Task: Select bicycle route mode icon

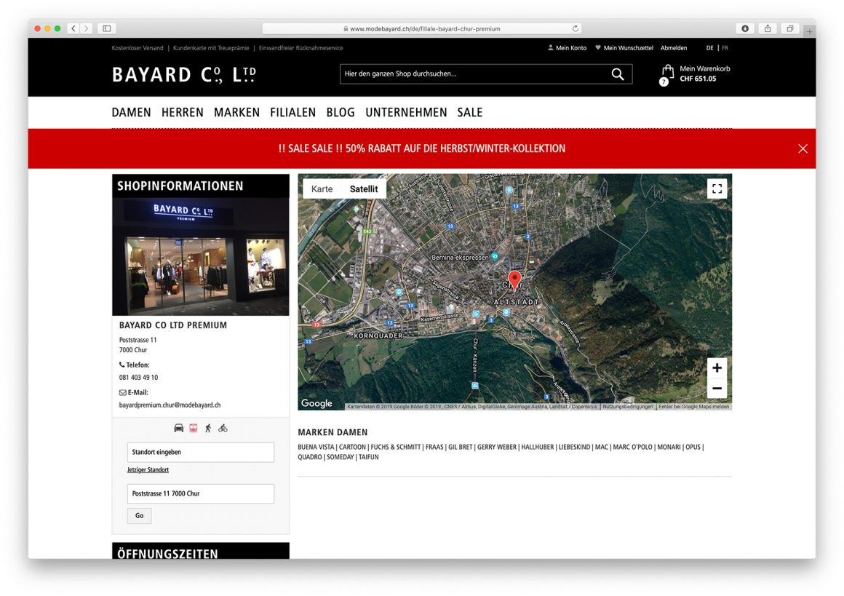Action: 223,428
